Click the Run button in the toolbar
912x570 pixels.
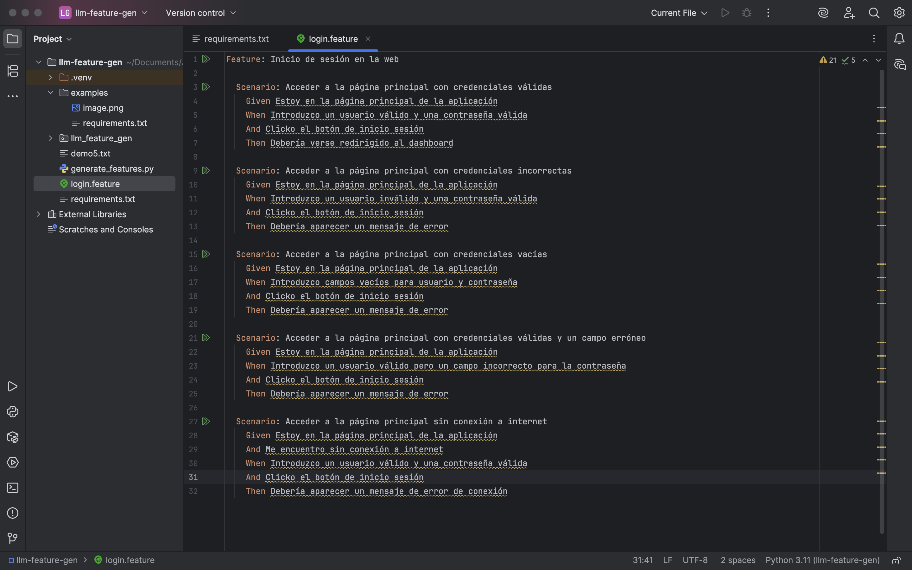point(725,13)
